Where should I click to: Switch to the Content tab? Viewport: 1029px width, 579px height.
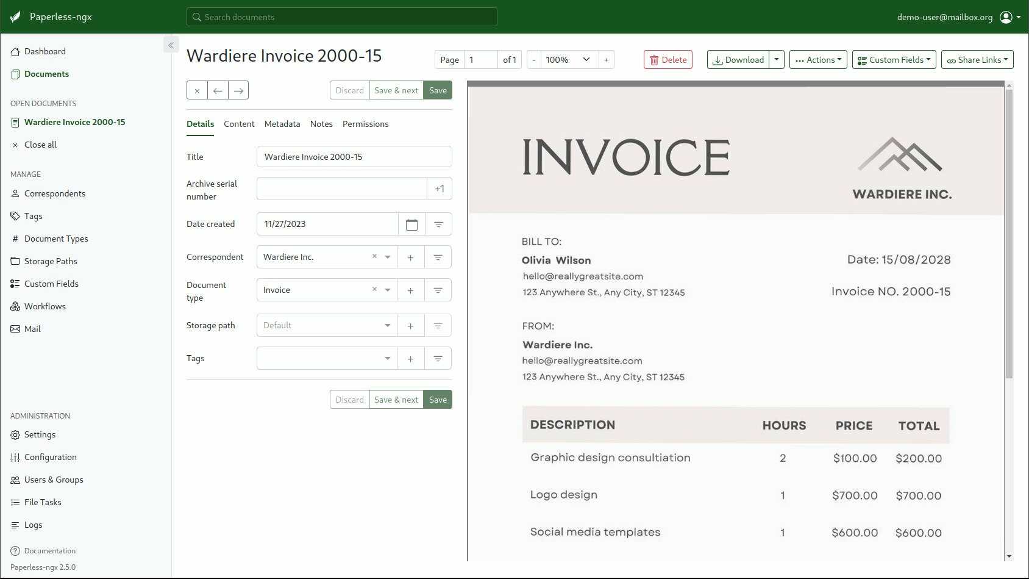[239, 124]
